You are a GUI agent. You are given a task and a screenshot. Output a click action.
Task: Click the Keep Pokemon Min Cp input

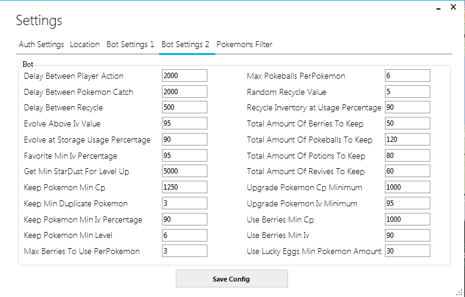(184, 187)
